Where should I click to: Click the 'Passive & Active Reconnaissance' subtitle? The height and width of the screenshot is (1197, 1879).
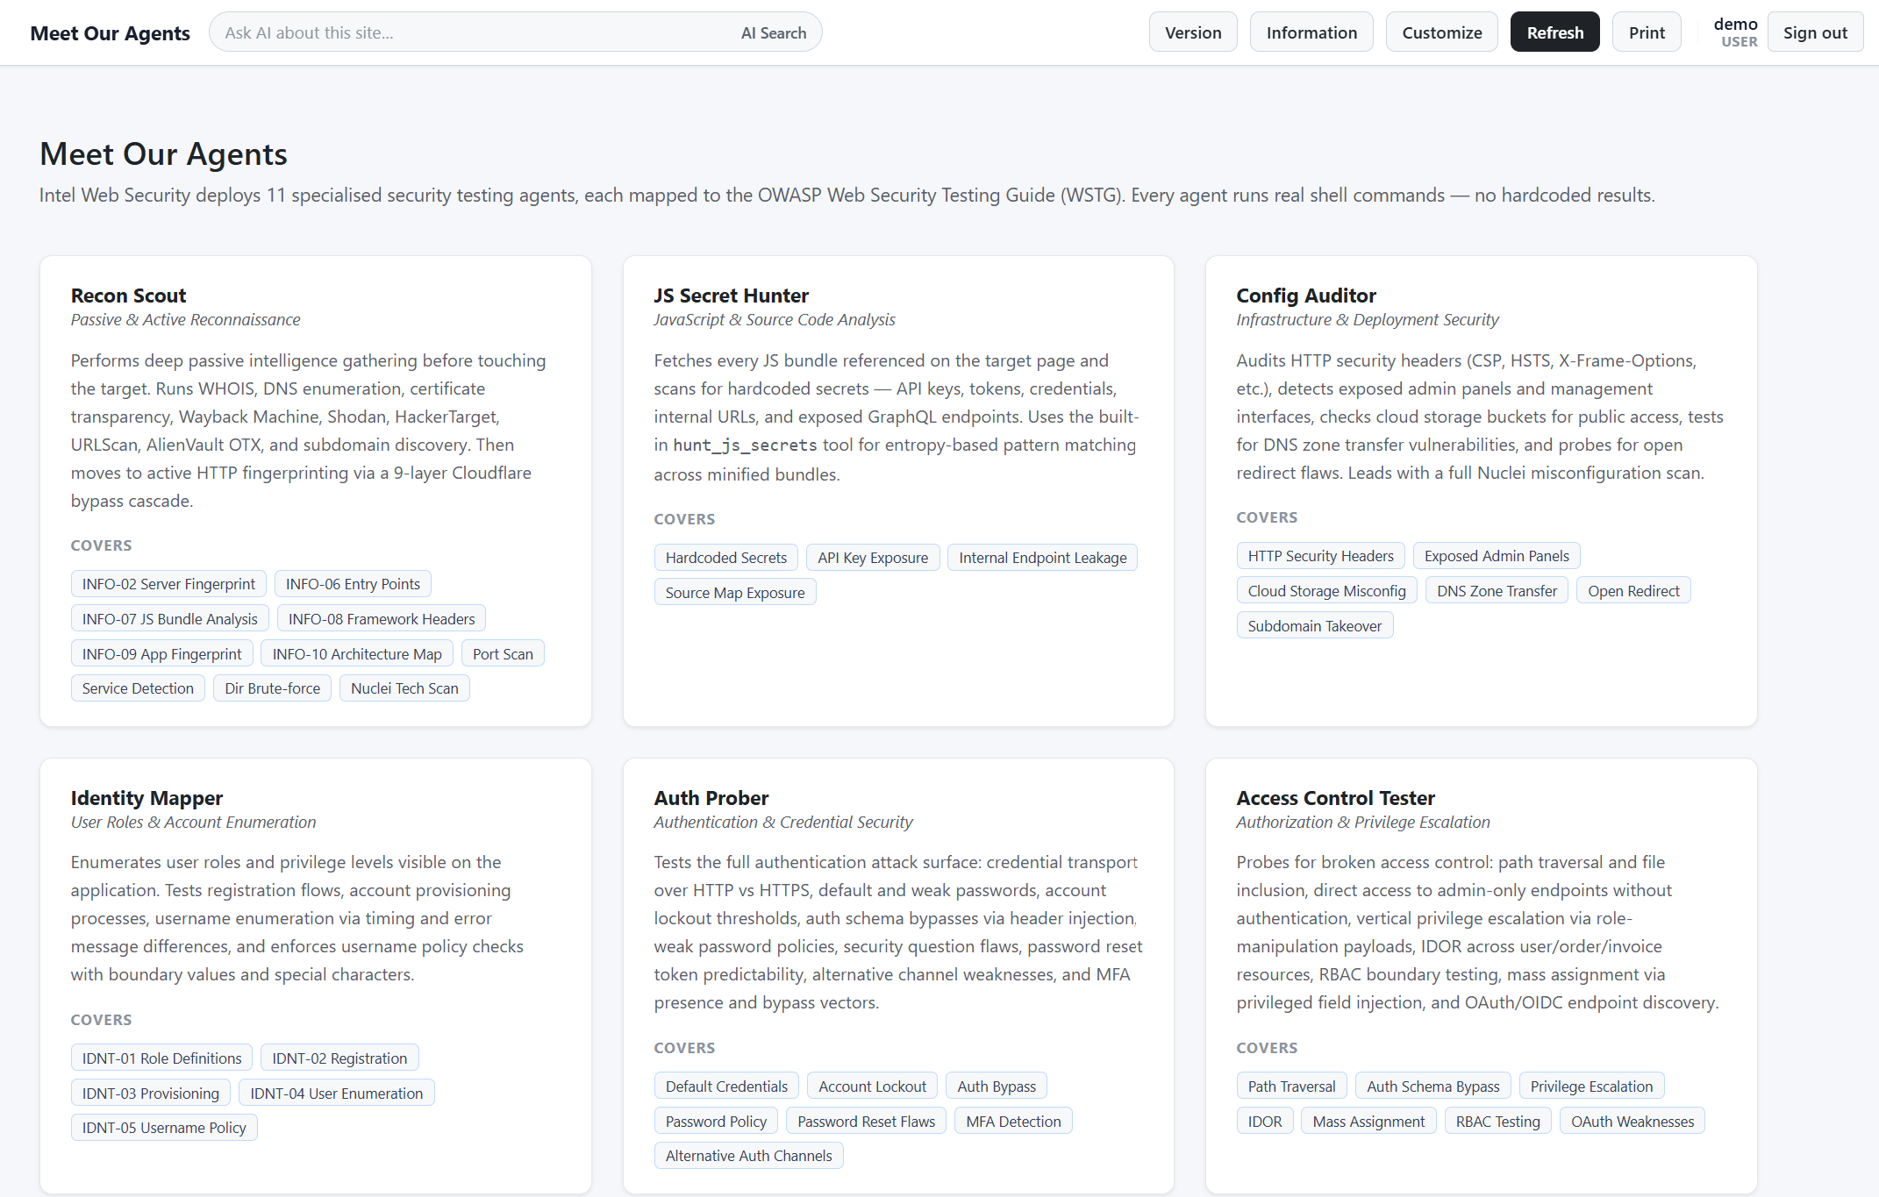point(185,320)
